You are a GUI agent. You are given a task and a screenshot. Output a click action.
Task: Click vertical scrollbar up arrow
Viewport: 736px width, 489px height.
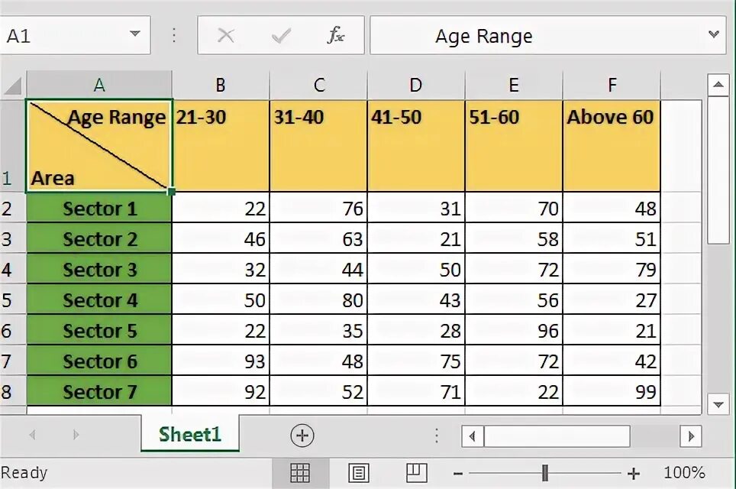coord(718,85)
